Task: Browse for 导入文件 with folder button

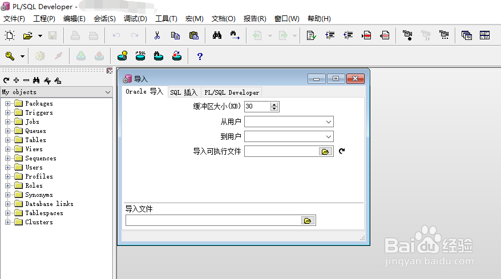Action: [308, 220]
